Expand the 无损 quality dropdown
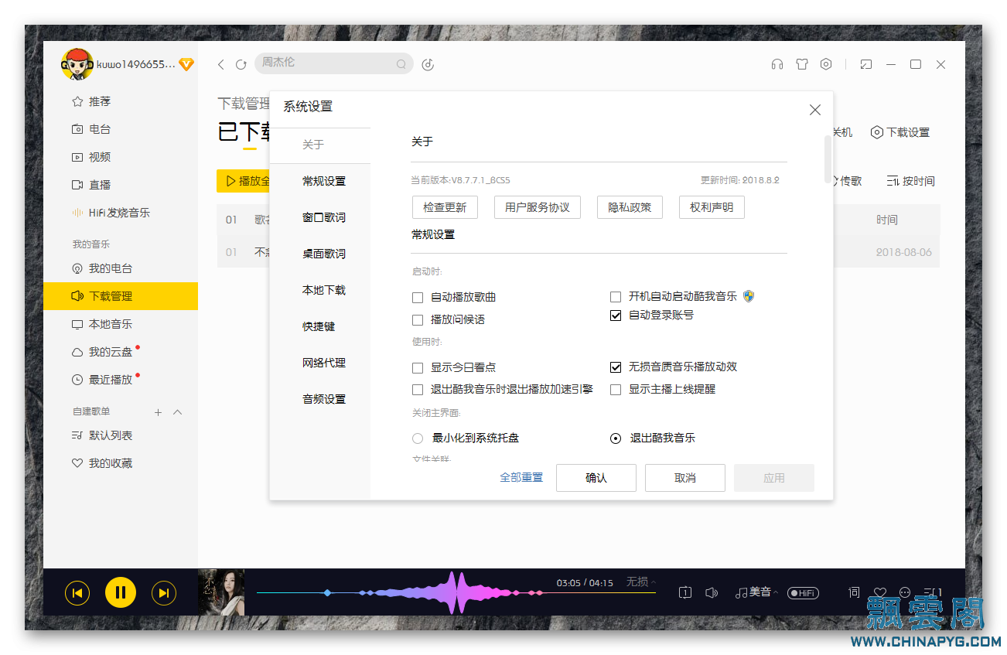 tap(641, 582)
